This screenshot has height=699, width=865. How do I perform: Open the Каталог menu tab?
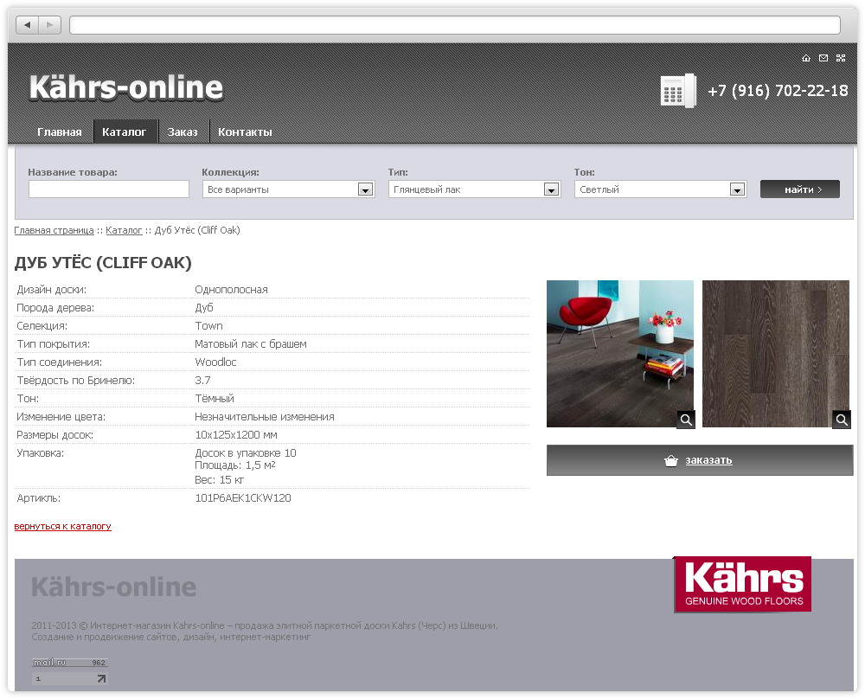125,131
